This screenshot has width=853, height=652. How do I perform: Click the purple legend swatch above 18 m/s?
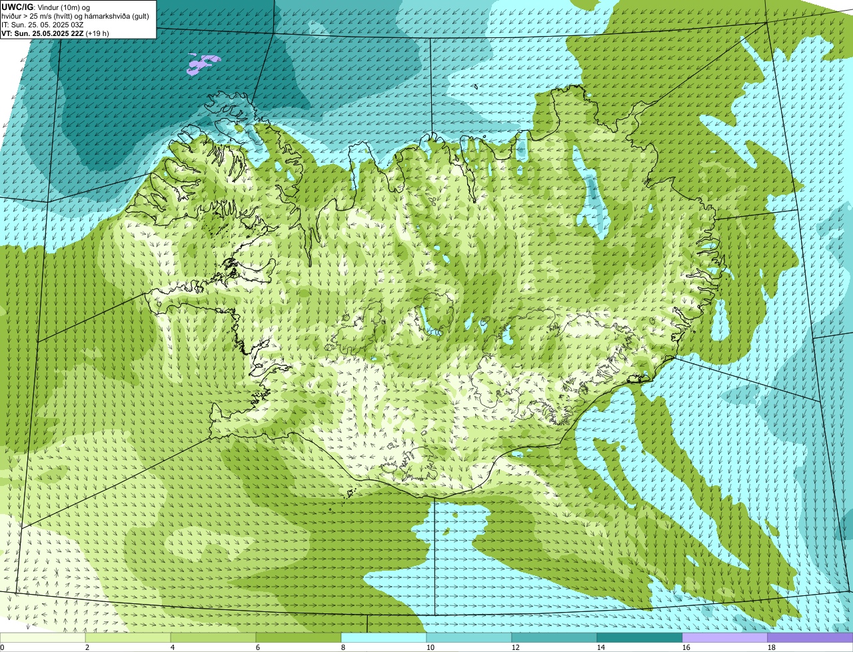(810, 637)
